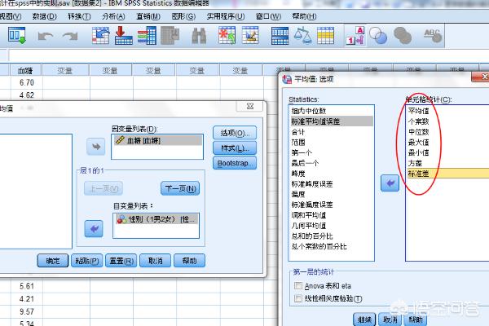
Task: Click the cell editor bar above grid
Action: pos(249,55)
